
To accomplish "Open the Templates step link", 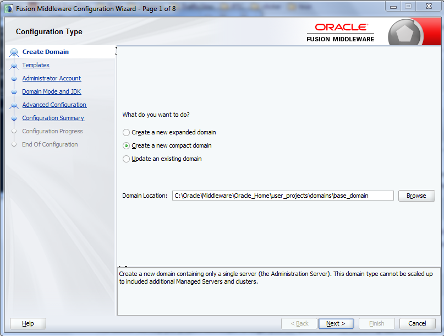I will [x=36, y=65].
